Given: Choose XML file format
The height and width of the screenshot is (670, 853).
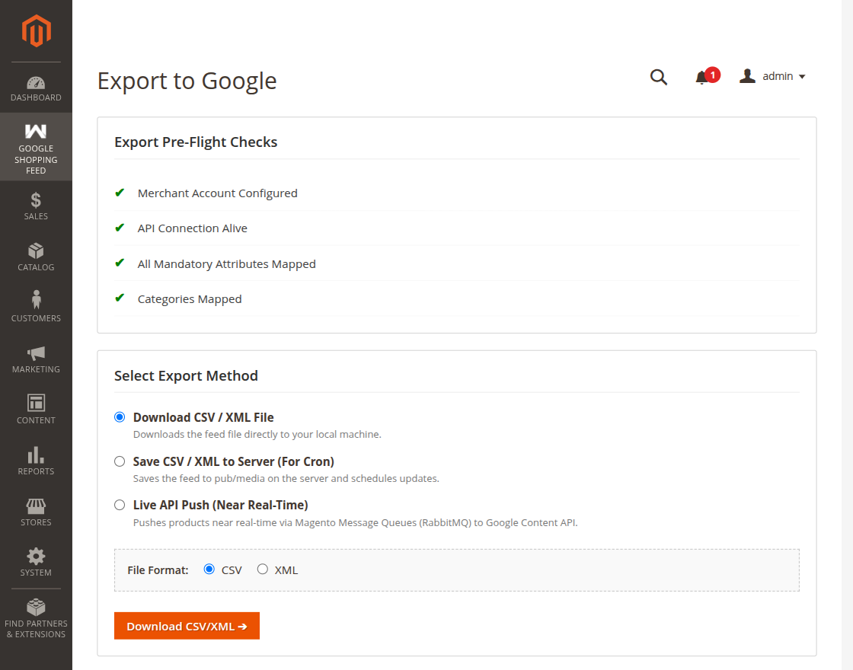Looking at the screenshot, I should (x=263, y=569).
